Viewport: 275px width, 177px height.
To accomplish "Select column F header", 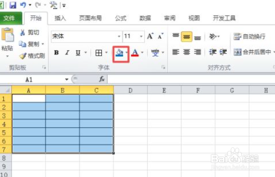I will pos(198,90).
